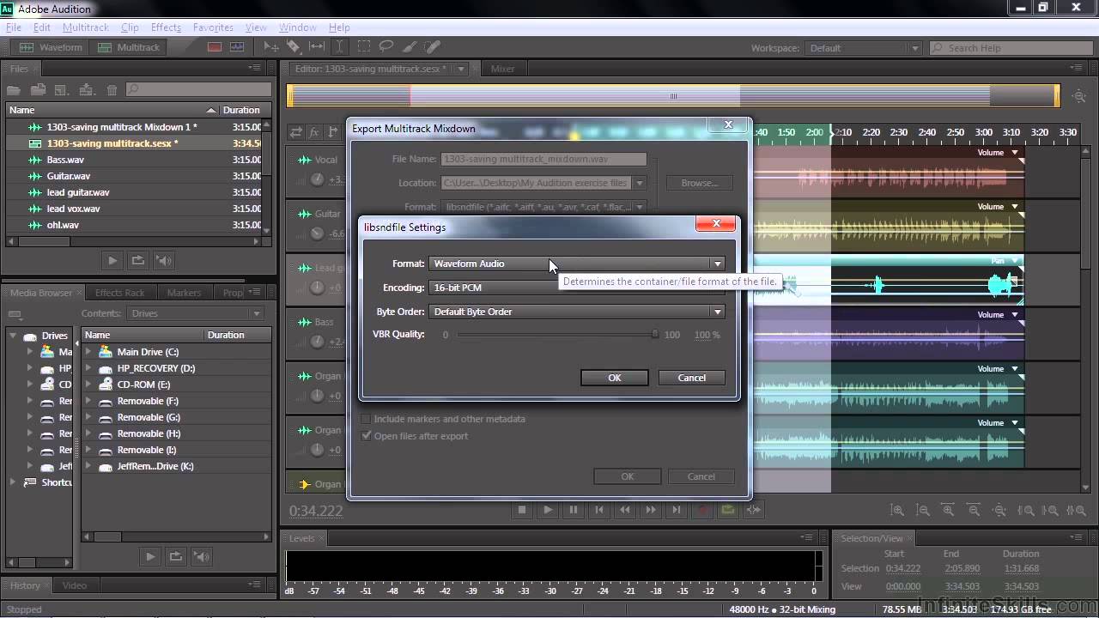Viewport: 1099px width, 618px height.
Task: Click Play in the editor transport
Action: click(548, 510)
